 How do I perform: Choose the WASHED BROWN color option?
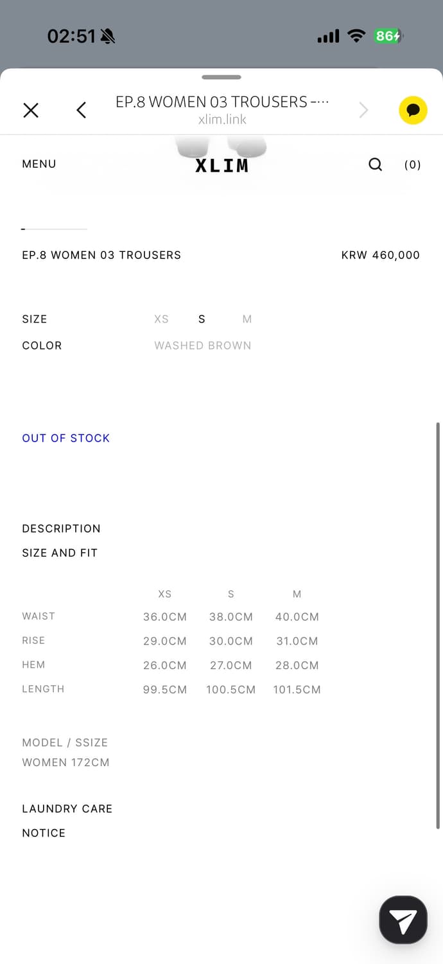coord(202,346)
